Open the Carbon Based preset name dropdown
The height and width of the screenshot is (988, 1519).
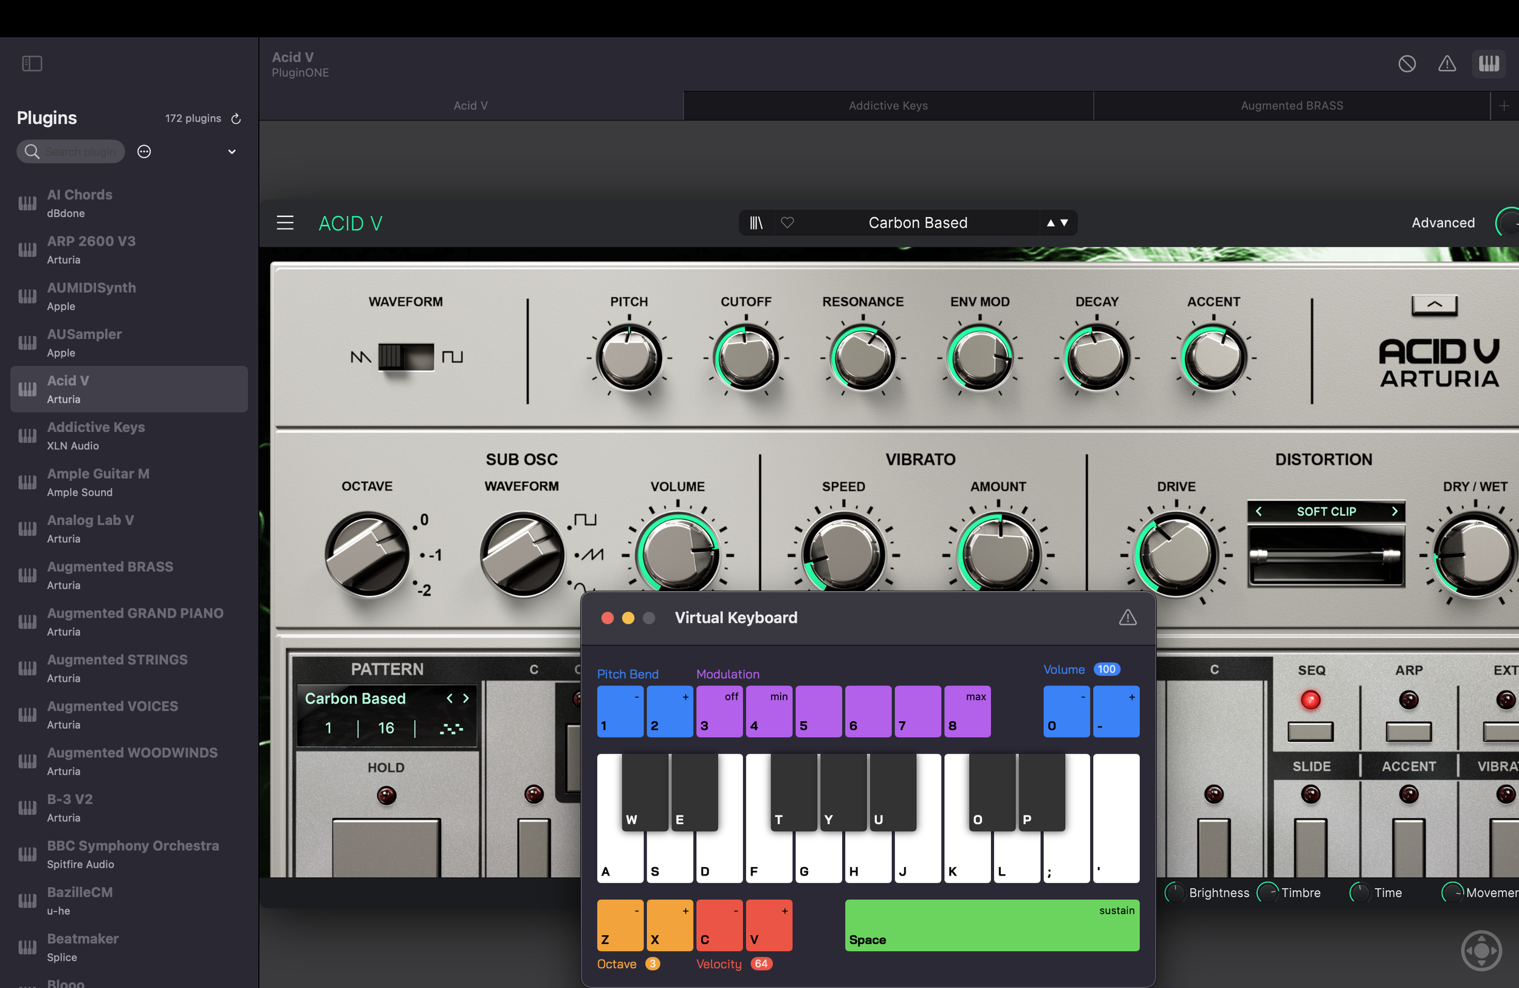(x=917, y=223)
